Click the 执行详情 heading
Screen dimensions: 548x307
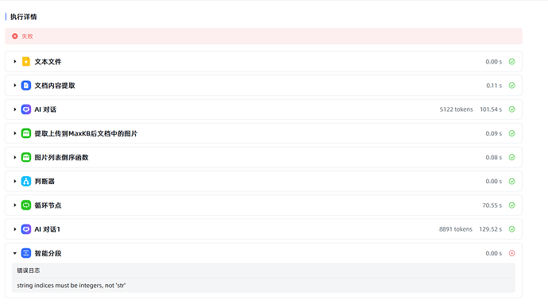23,17
